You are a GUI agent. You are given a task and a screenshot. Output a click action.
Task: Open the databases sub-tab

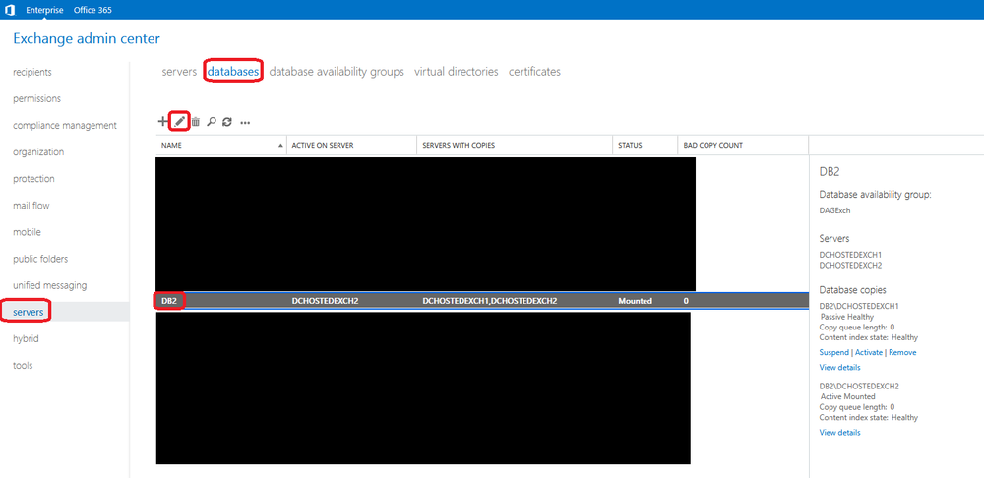pos(233,72)
